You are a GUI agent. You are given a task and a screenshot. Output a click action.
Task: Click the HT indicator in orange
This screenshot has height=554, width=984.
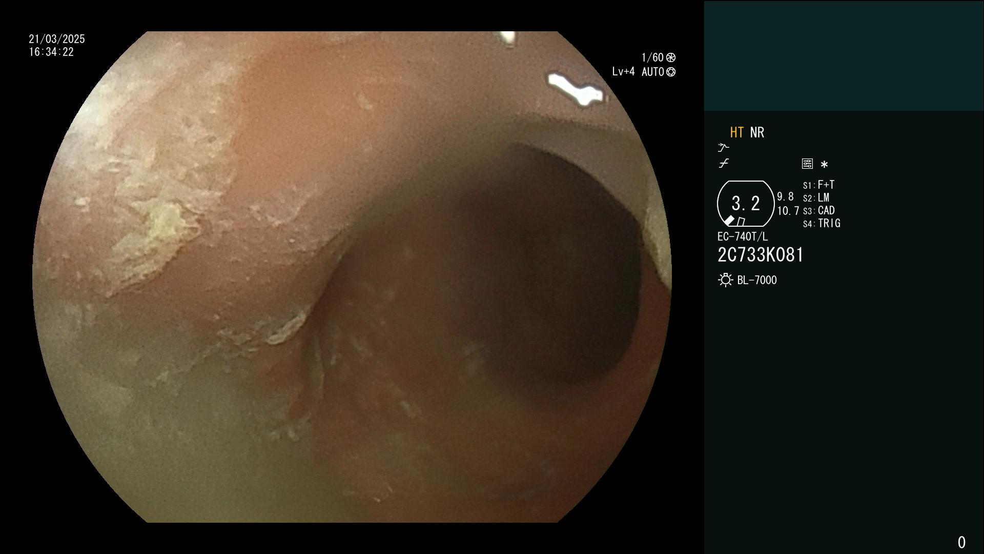(x=736, y=132)
